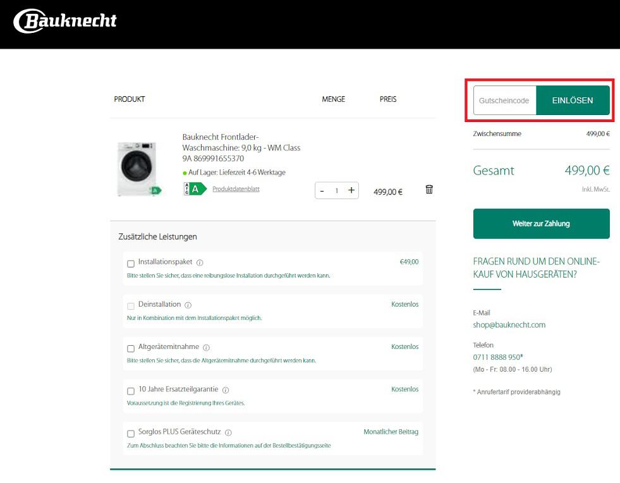Select 10 Jahre Ersatzteilgarantie checkbox

pyautogui.click(x=131, y=391)
